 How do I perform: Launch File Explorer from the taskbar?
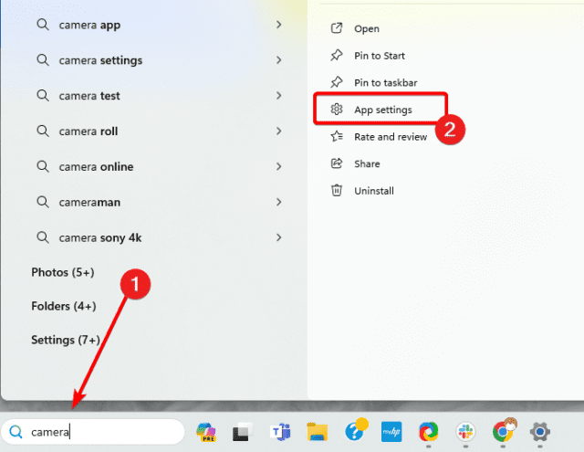(x=317, y=432)
